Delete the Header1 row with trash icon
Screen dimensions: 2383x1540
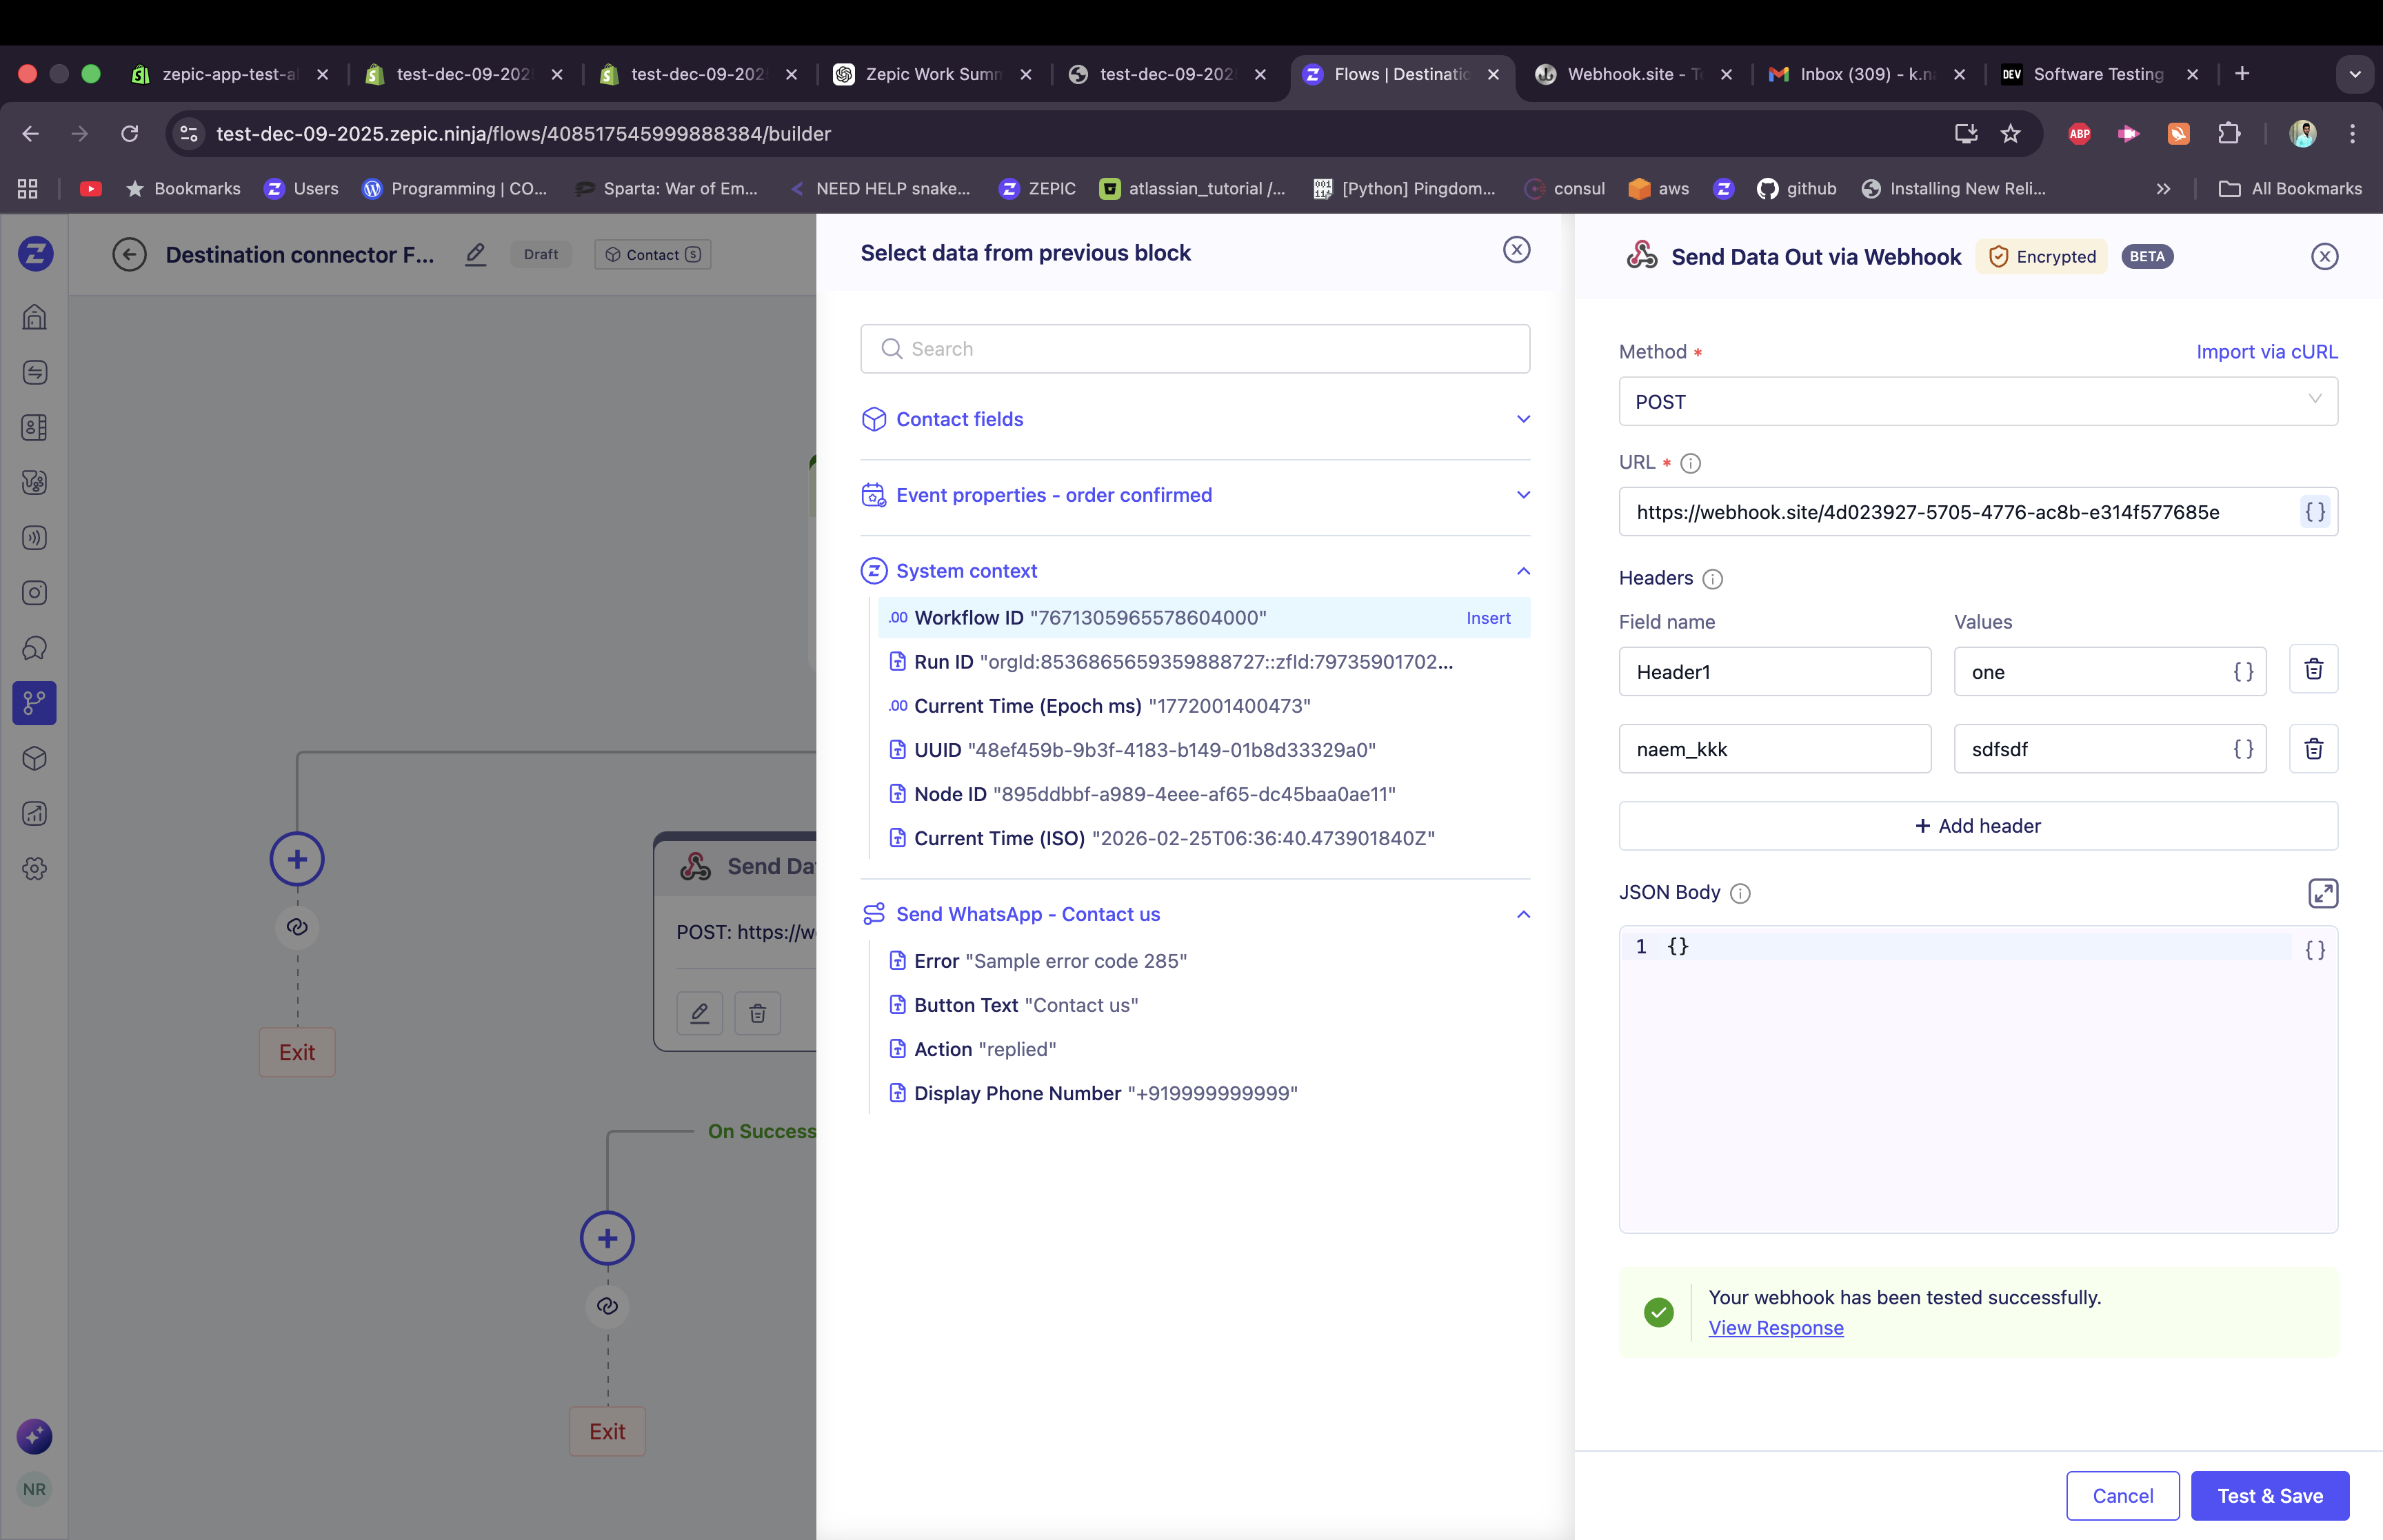coord(2313,670)
